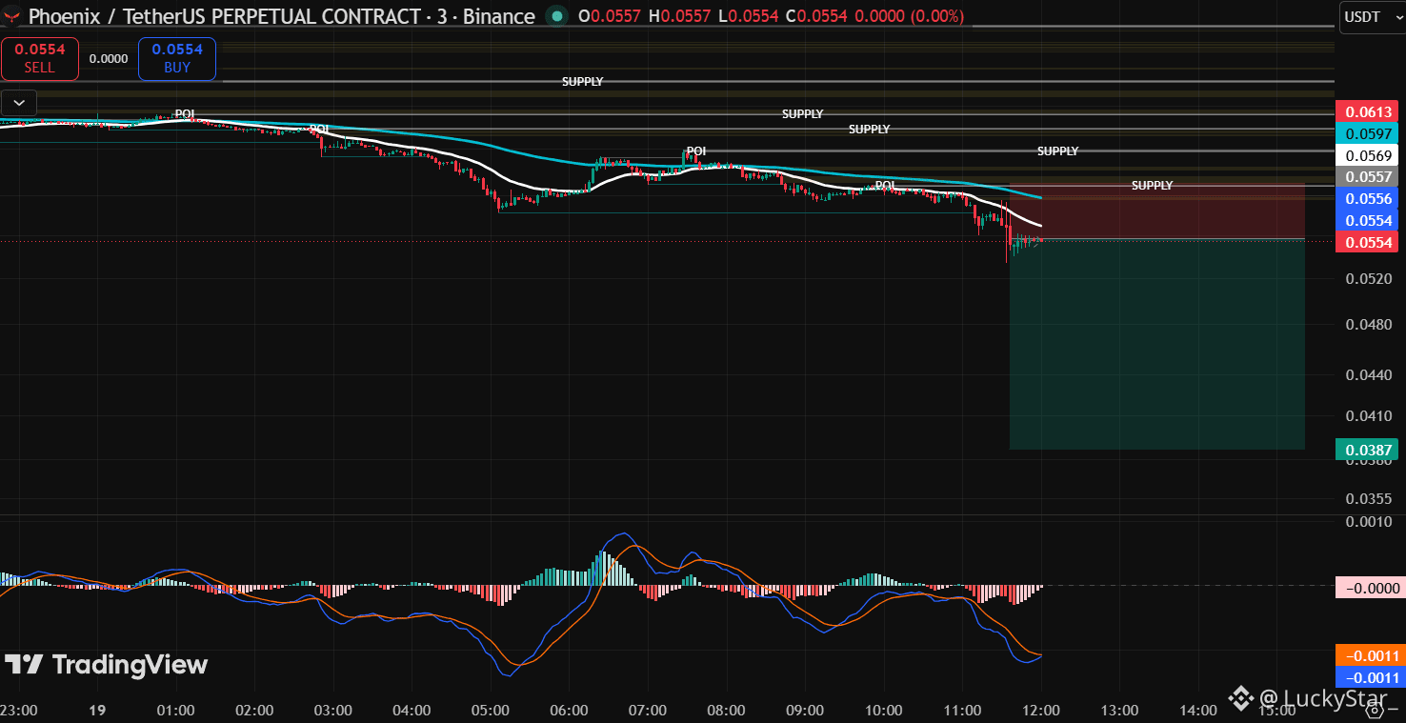Click the 02:00 time axis label
This screenshot has width=1406, height=723.
click(x=254, y=710)
